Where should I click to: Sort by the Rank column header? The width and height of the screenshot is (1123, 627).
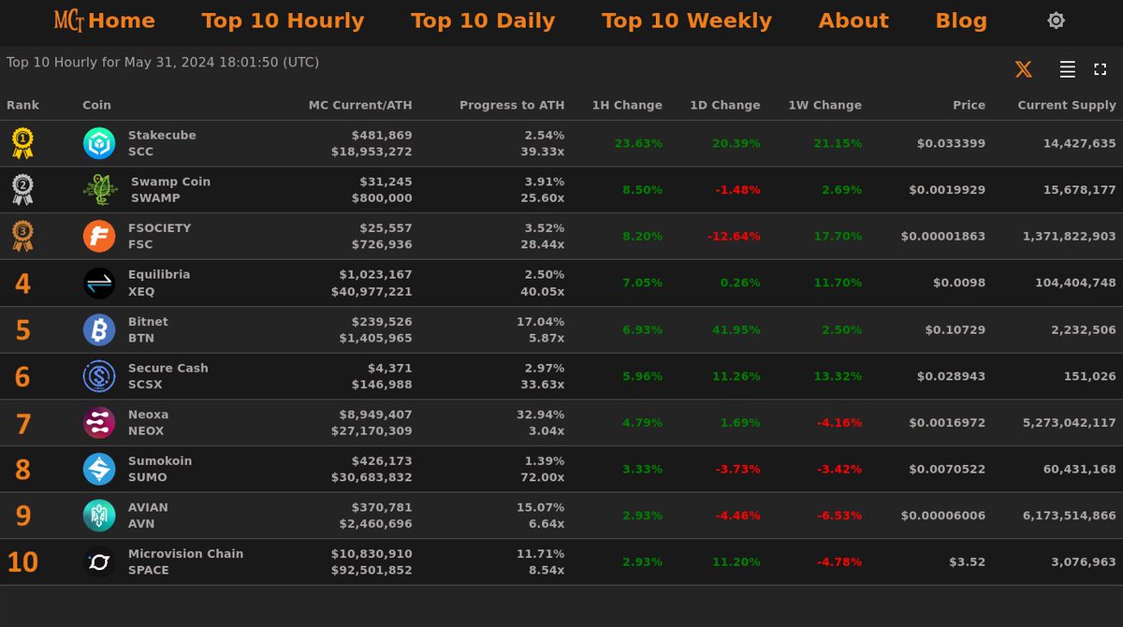(x=22, y=105)
